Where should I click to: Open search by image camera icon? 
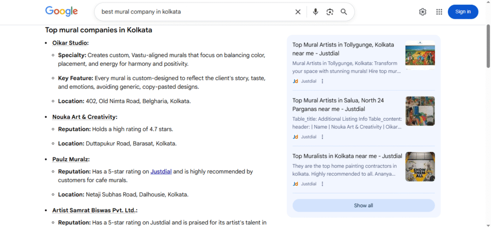point(330,12)
